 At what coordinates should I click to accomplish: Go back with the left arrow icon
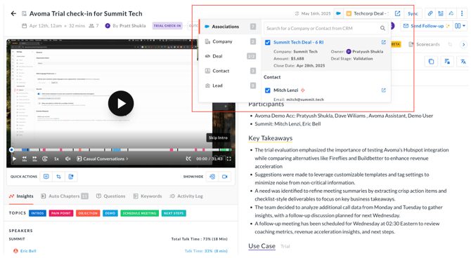(x=13, y=13)
